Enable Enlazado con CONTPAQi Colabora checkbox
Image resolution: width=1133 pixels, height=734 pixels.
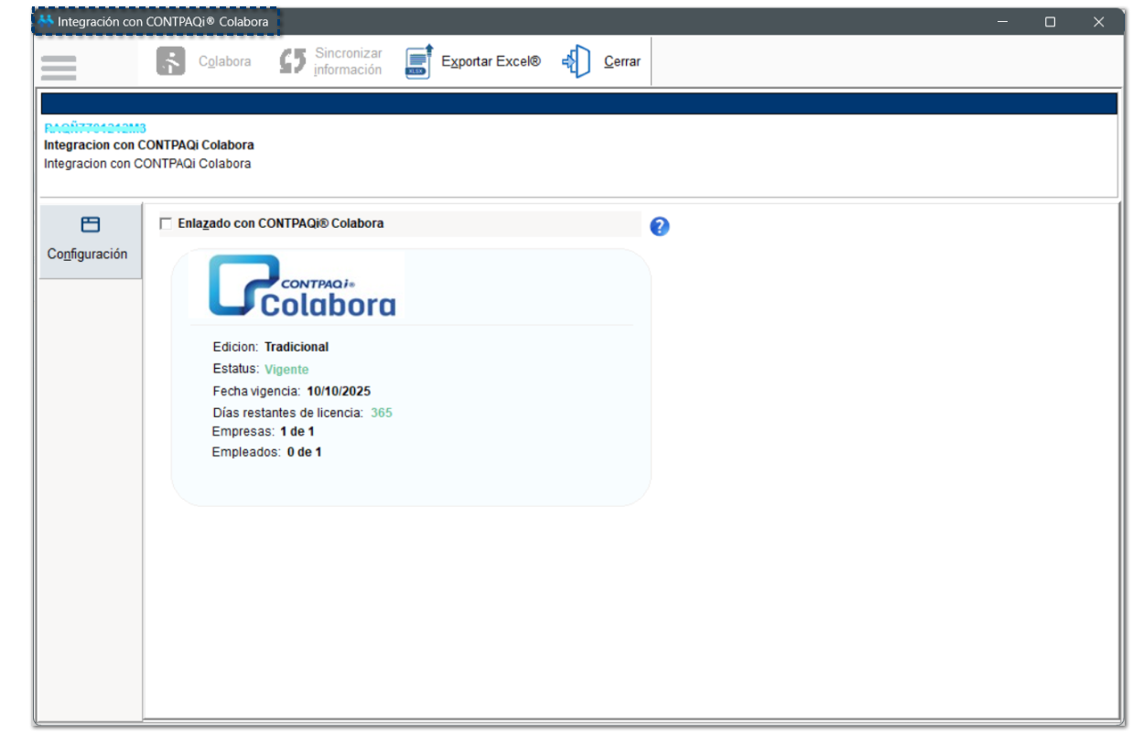166,223
